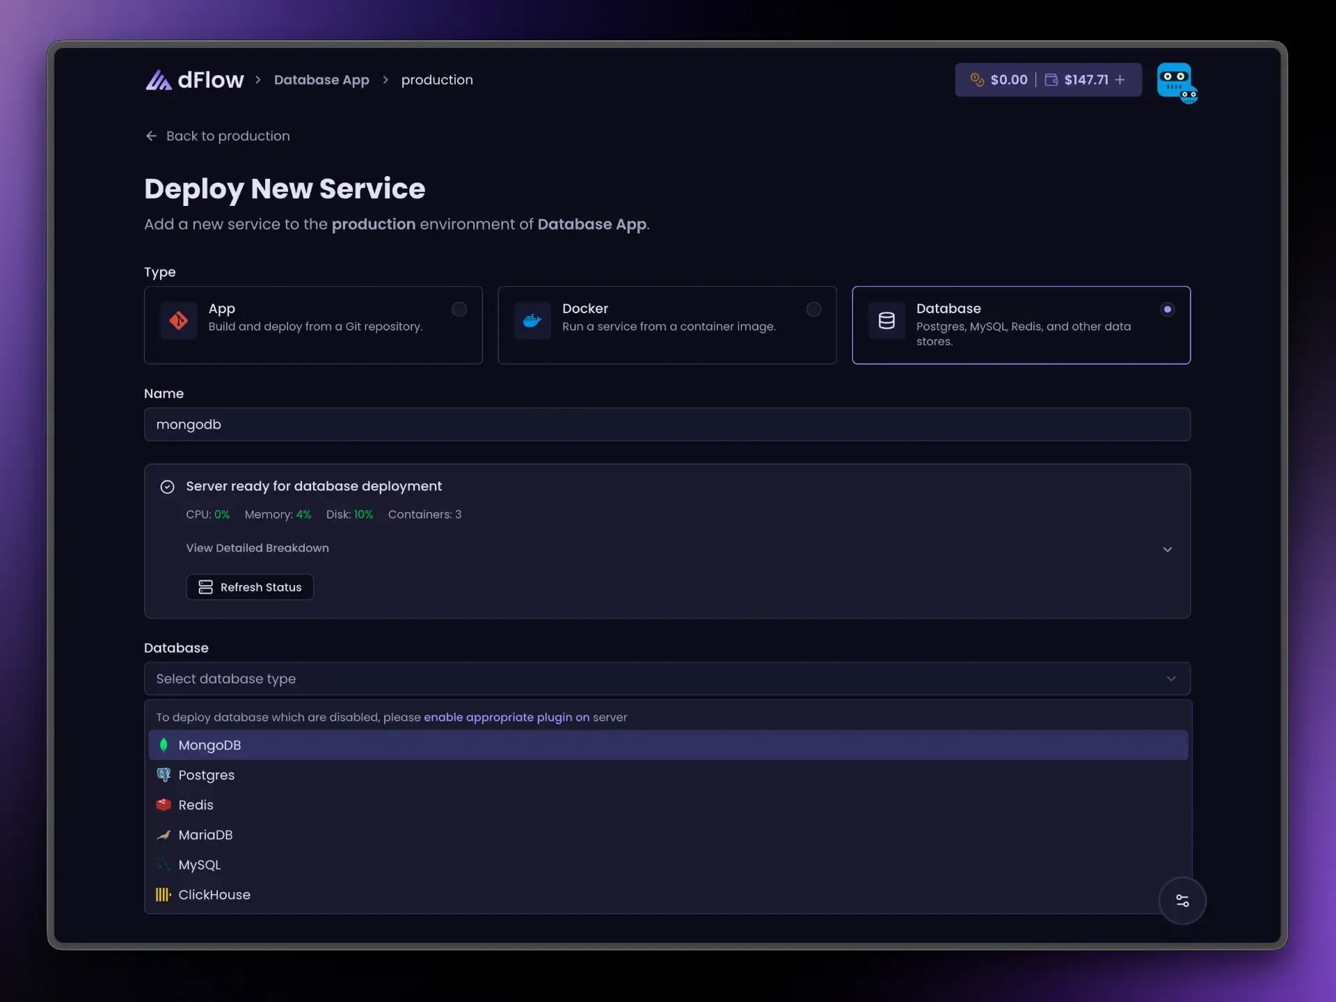
Task: Open the floating settings sliders button
Action: pyautogui.click(x=1182, y=900)
